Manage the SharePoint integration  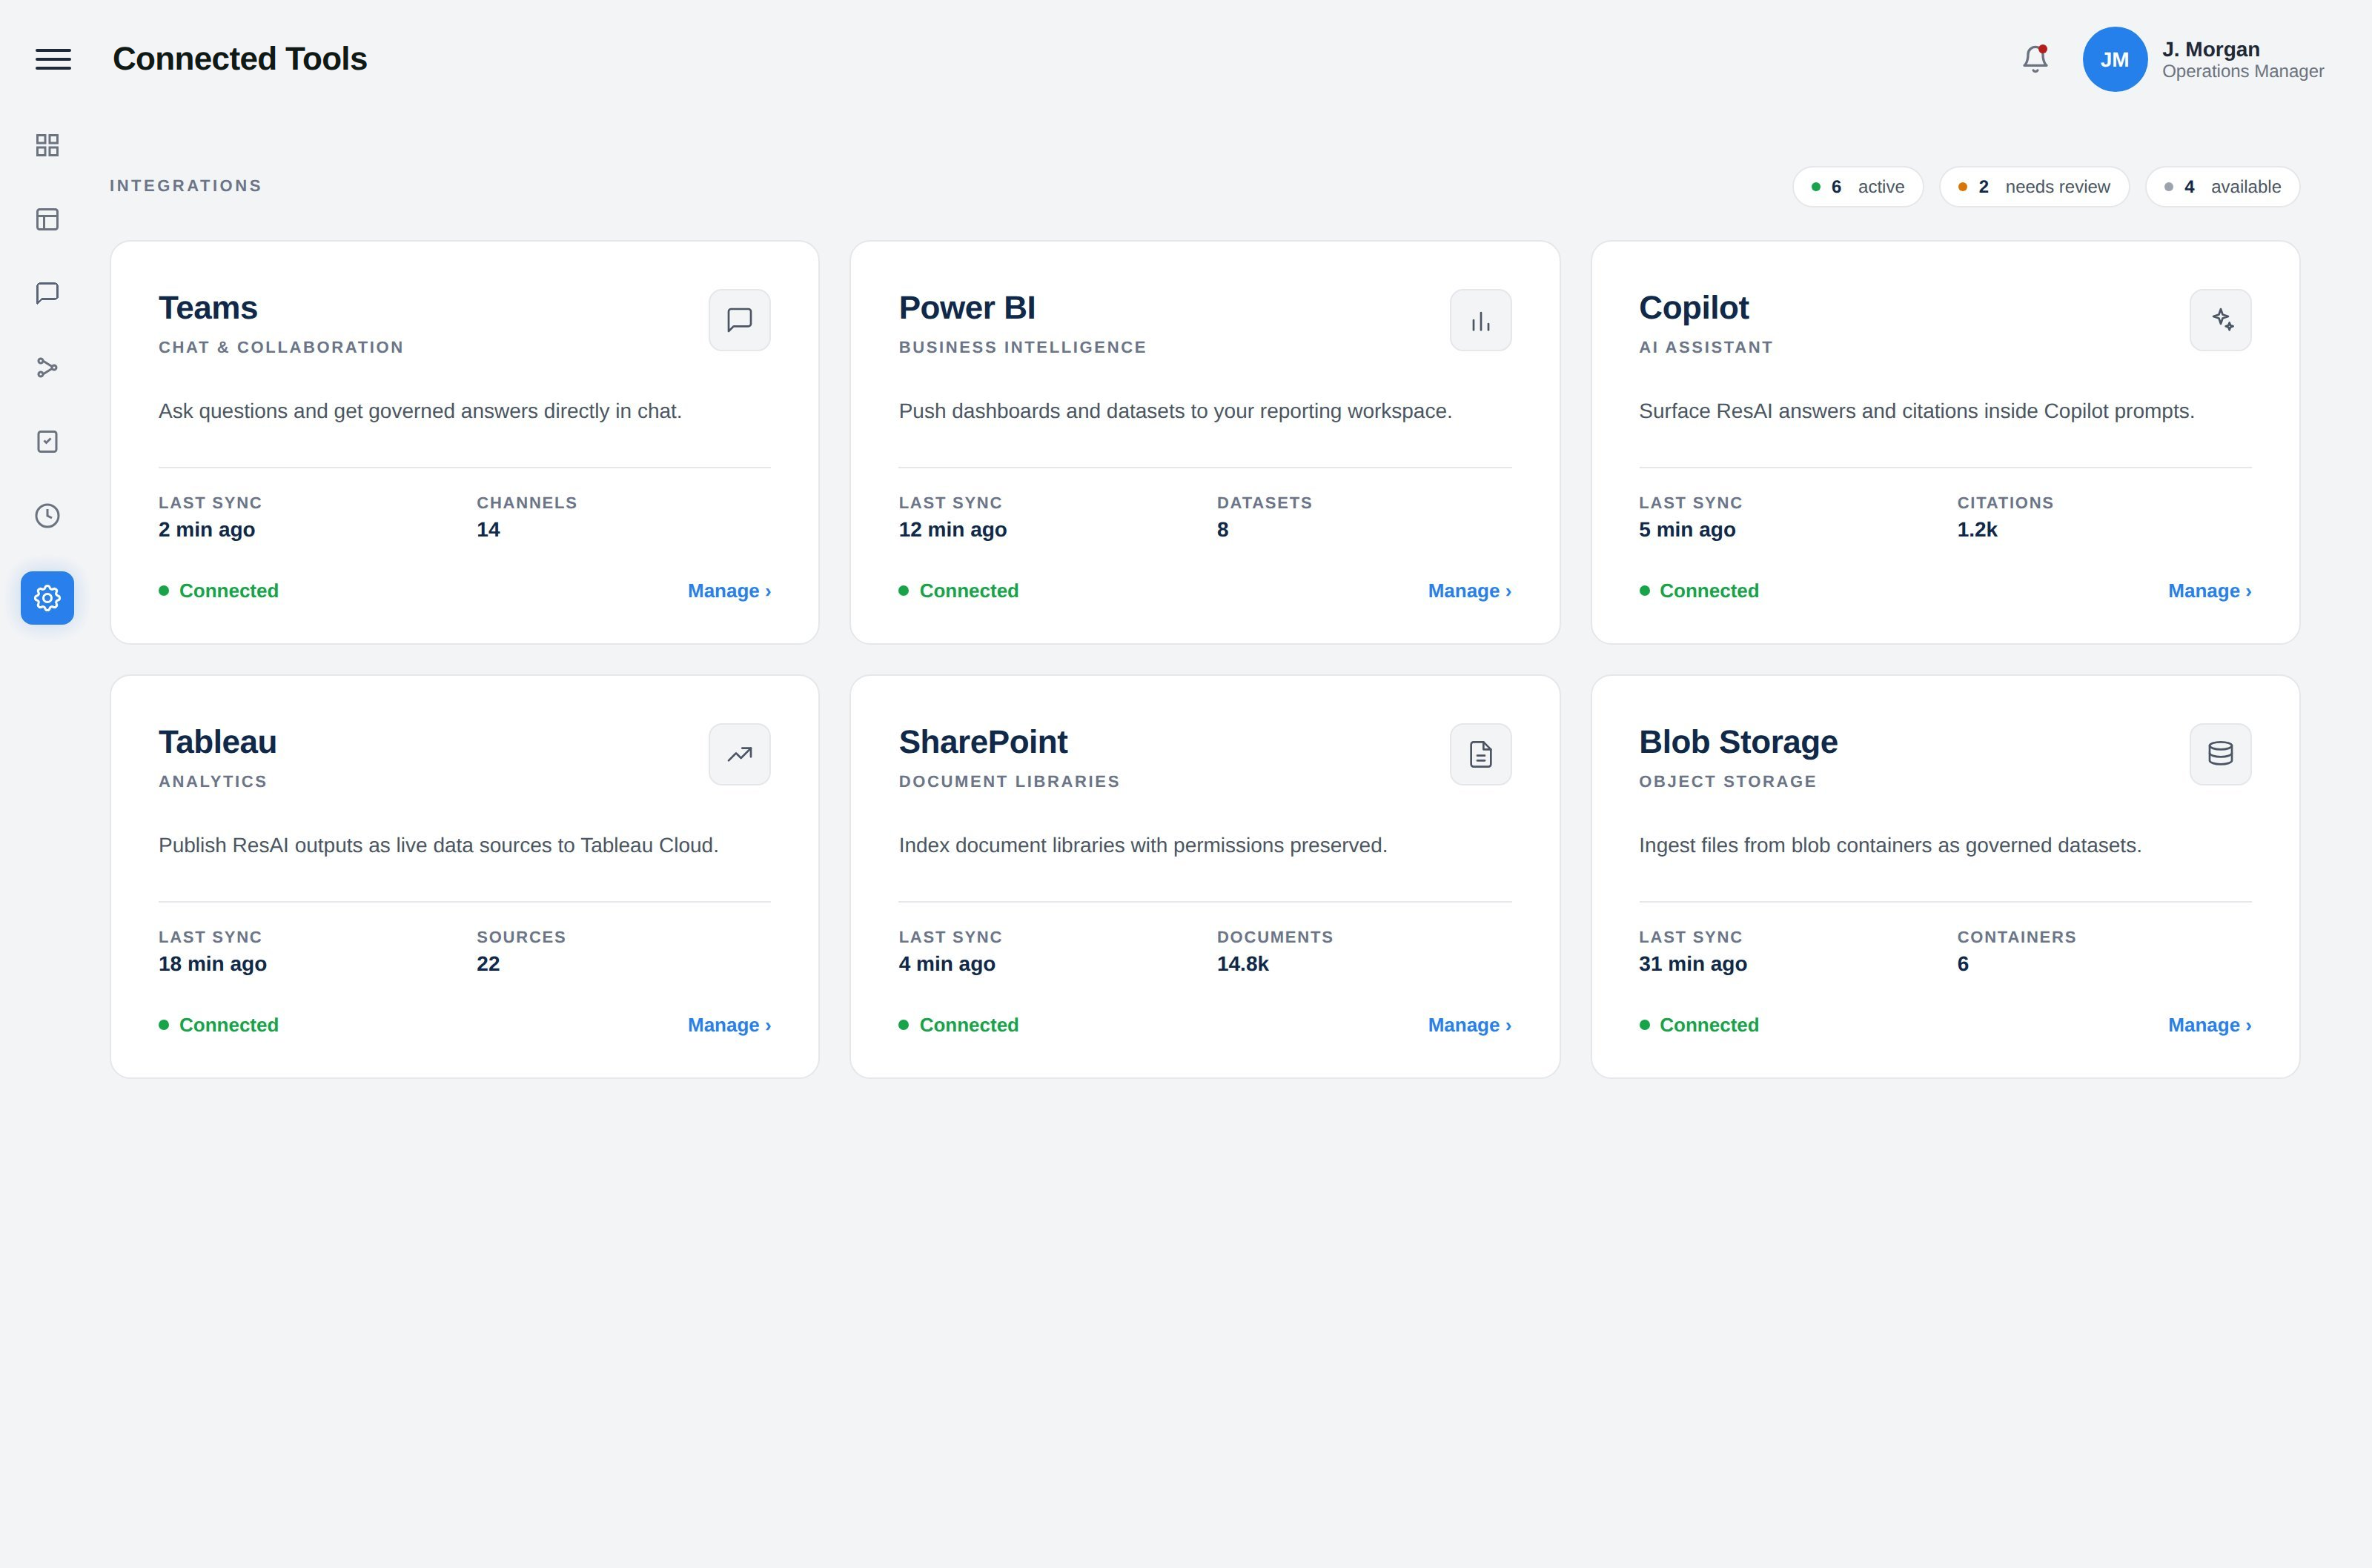click(1469, 1025)
